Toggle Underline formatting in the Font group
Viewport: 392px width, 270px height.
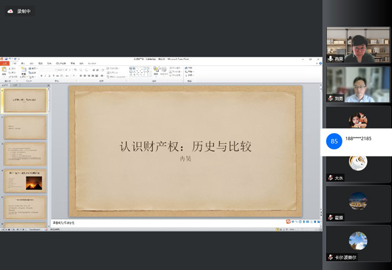tap(49, 76)
